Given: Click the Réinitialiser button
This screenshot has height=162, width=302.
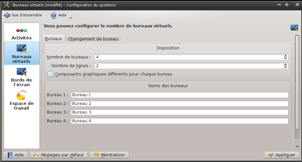Looking at the screenshot, I should pyautogui.click(x=109, y=155).
